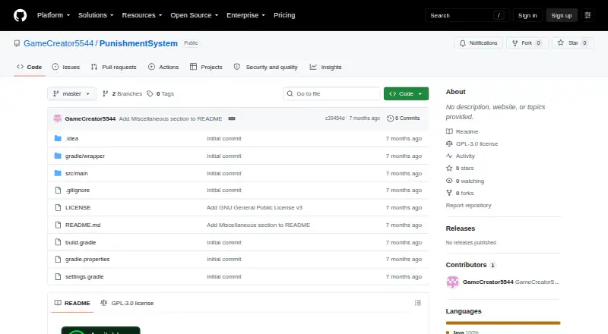Focus the Go to file field
The width and height of the screenshot is (608, 334).
coord(332,94)
